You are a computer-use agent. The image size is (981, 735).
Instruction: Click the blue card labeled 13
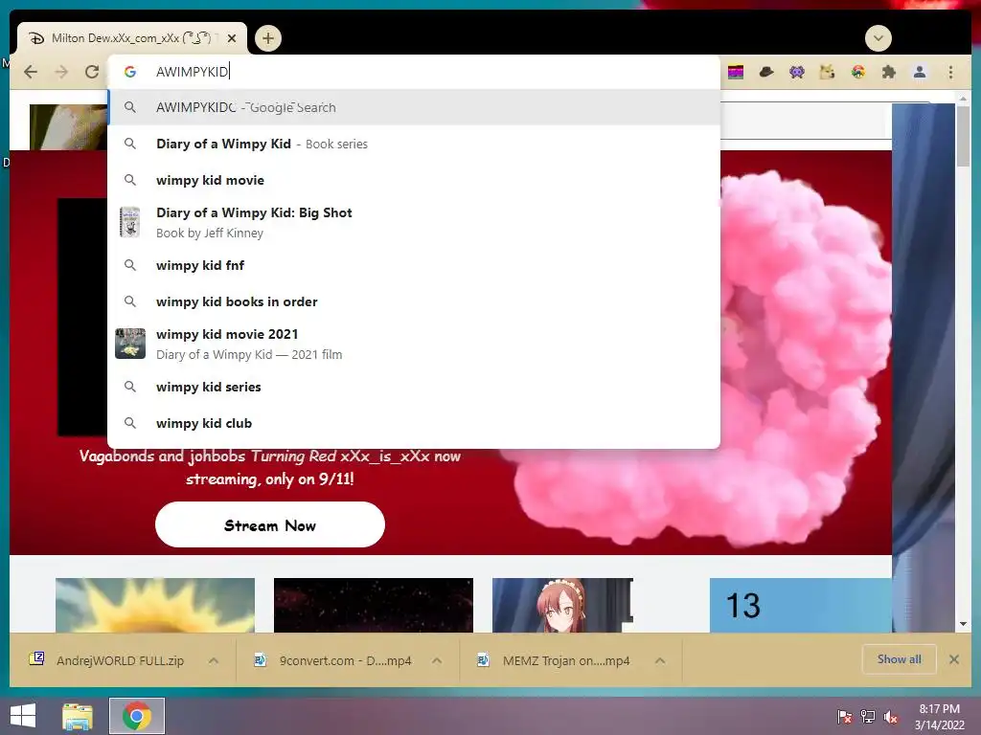click(x=800, y=605)
